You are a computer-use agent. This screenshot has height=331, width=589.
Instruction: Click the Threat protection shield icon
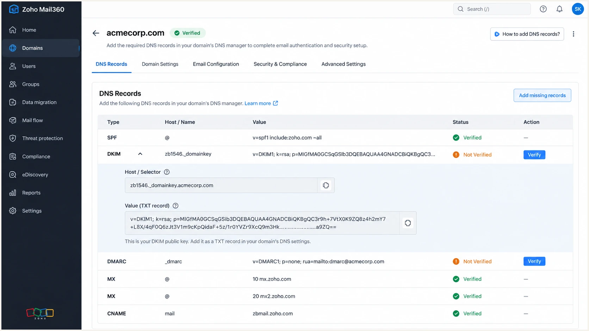[x=13, y=138]
